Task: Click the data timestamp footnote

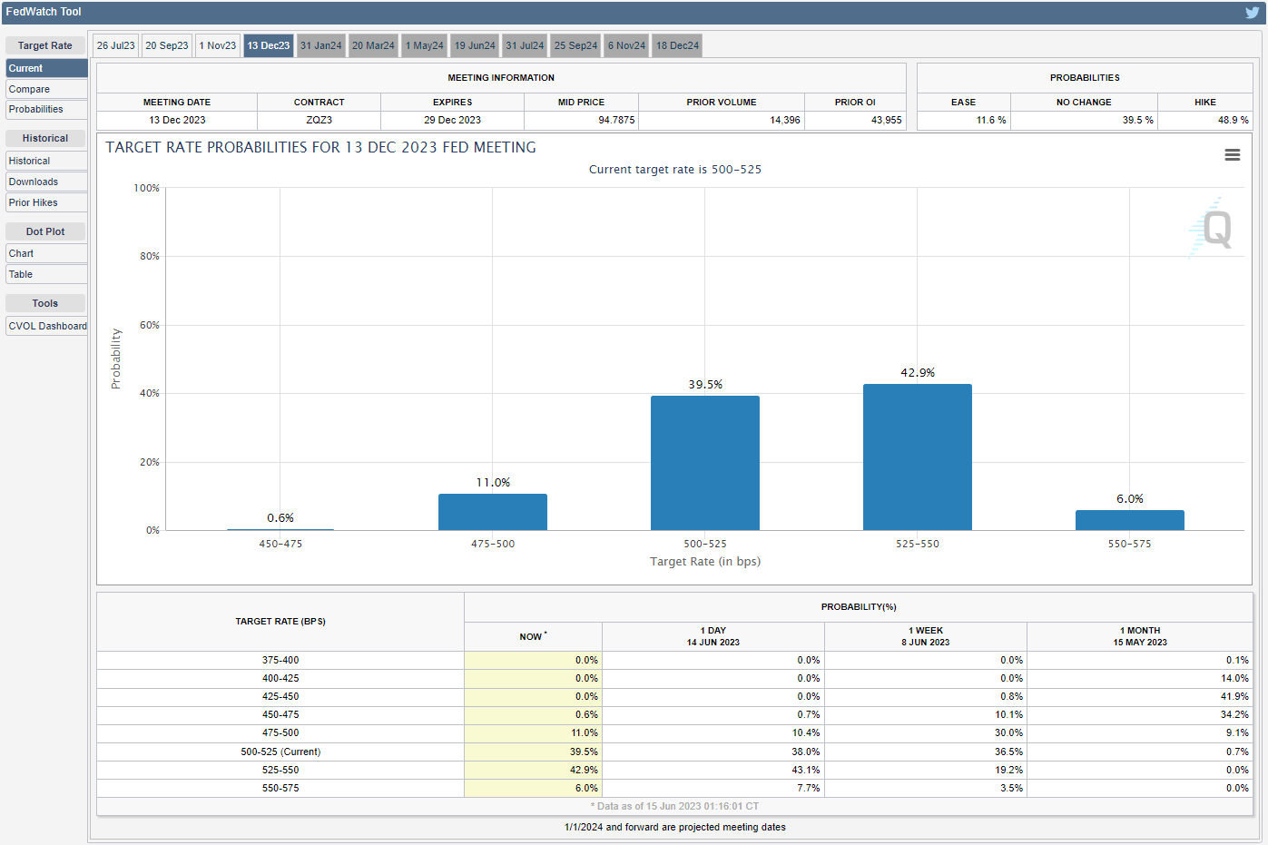Action: click(x=675, y=806)
